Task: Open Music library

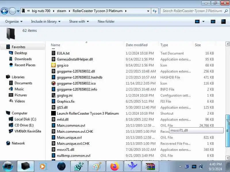Action: 19,89
